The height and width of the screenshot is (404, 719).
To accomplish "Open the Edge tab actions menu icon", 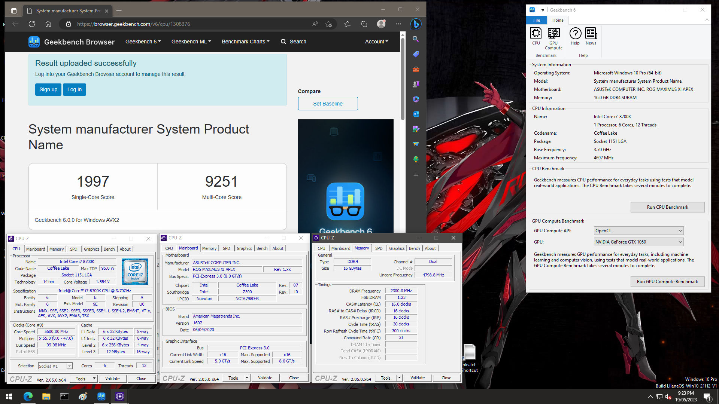I will coord(14,11).
